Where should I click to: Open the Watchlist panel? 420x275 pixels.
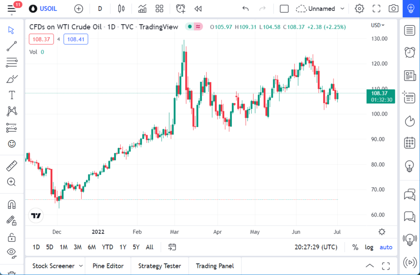[x=410, y=30]
